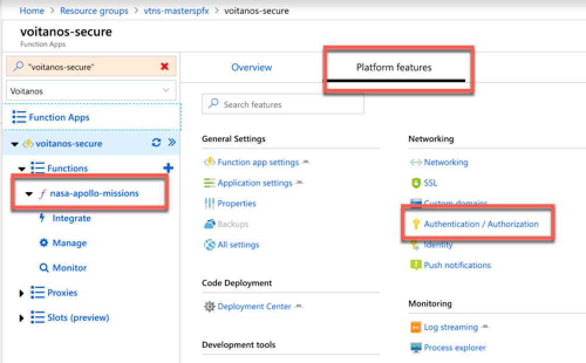This screenshot has height=363, width=586.
Task: Click the Networking arrows icon
Action: [x=415, y=162]
